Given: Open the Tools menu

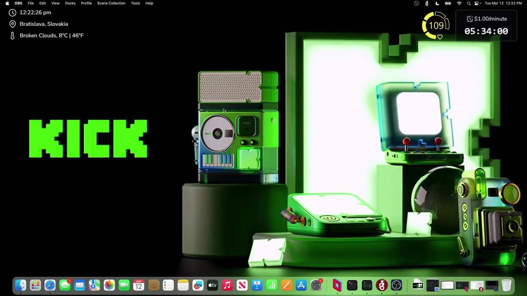Looking at the screenshot, I should (x=135, y=3).
